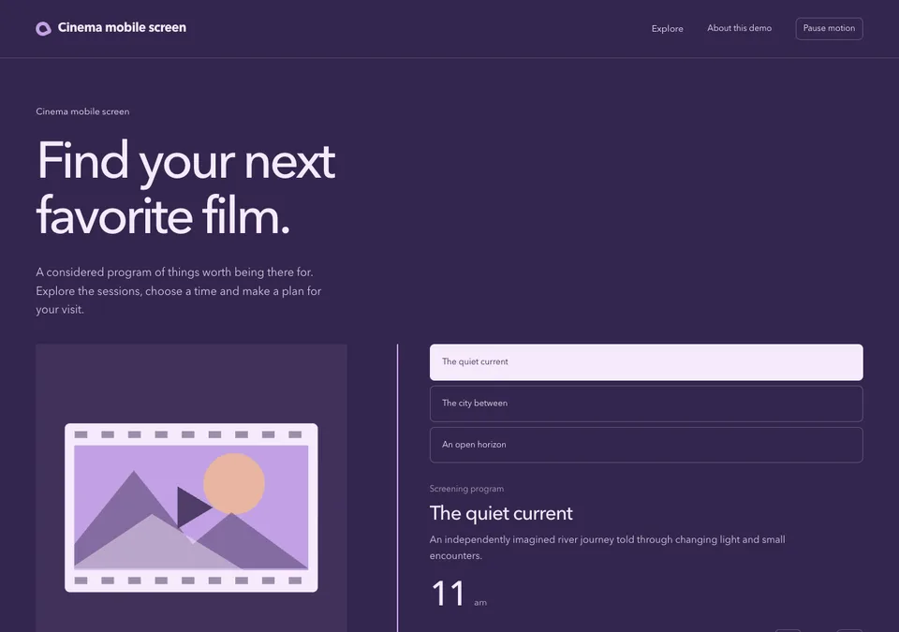Toggle the Pause motion button

829,28
